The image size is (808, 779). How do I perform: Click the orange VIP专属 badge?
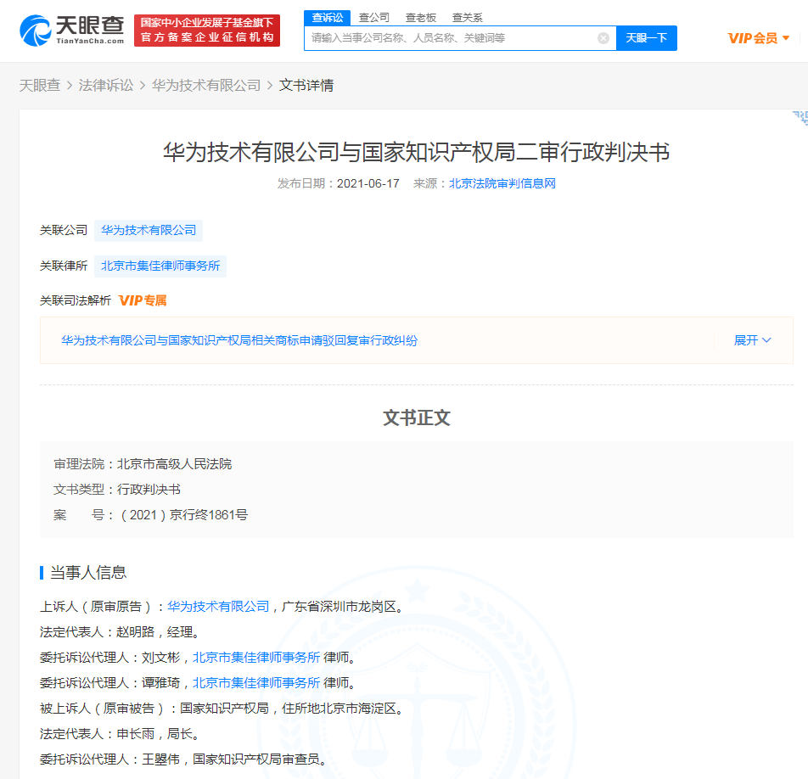point(143,300)
